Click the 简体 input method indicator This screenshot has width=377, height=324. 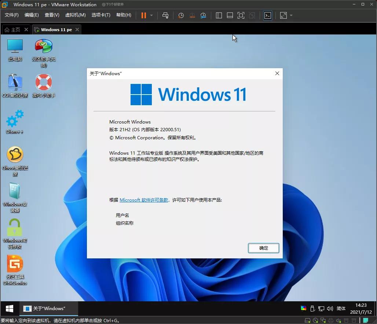click(341, 309)
